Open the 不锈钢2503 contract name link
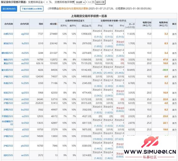This screenshot has height=161, width=178. coord(7,116)
